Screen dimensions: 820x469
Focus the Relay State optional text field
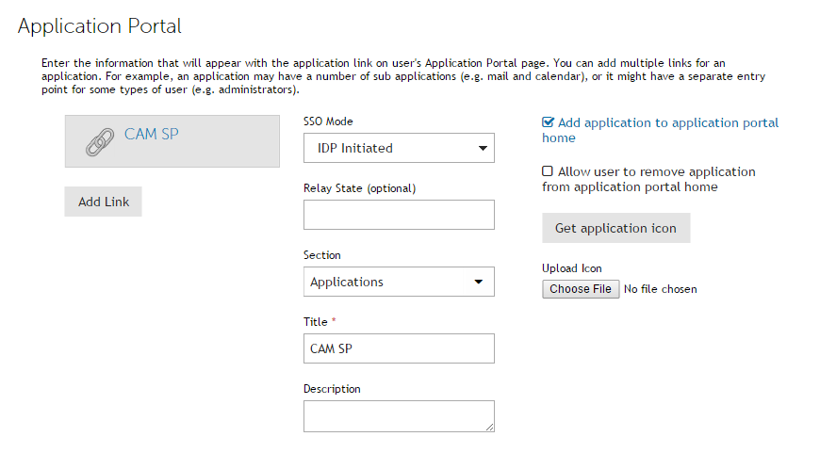click(399, 215)
